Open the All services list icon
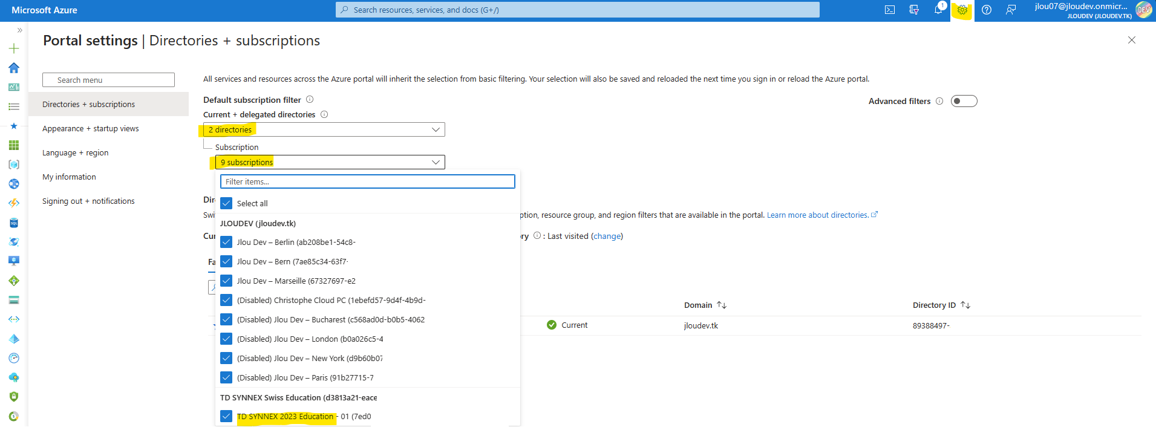This screenshot has width=1156, height=427. (14, 106)
